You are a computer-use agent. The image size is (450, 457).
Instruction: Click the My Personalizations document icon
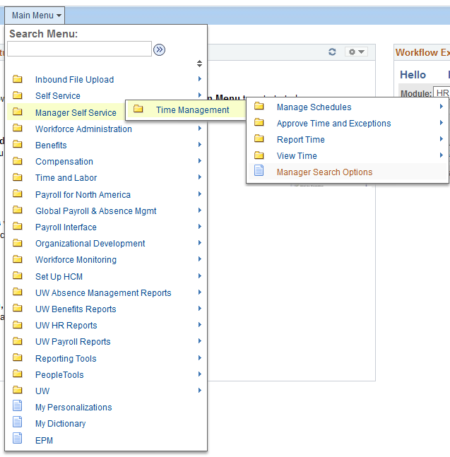[18, 405]
